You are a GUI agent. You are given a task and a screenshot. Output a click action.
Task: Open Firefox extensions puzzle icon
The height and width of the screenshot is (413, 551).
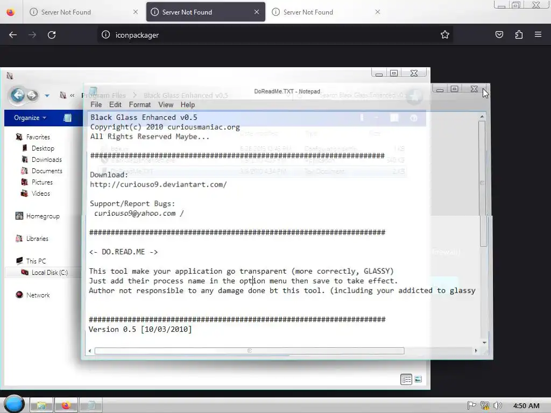tap(519, 34)
